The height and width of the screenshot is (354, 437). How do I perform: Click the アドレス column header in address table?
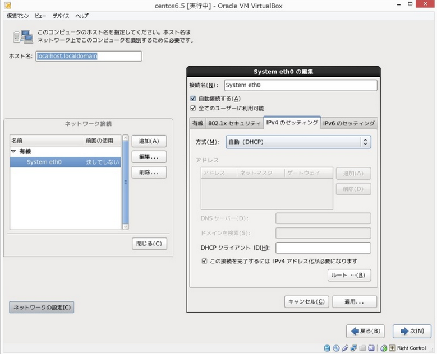pos(219,173)
